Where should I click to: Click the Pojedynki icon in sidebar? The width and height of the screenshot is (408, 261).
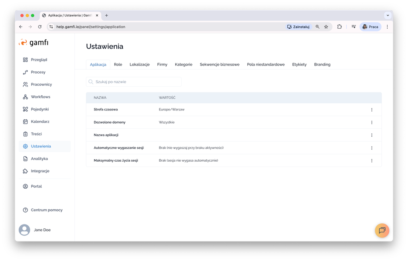pos(25,109)
